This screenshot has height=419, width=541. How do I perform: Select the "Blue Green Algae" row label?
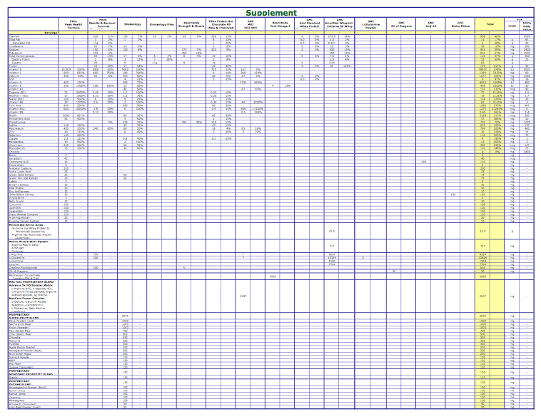click(20, 354)
